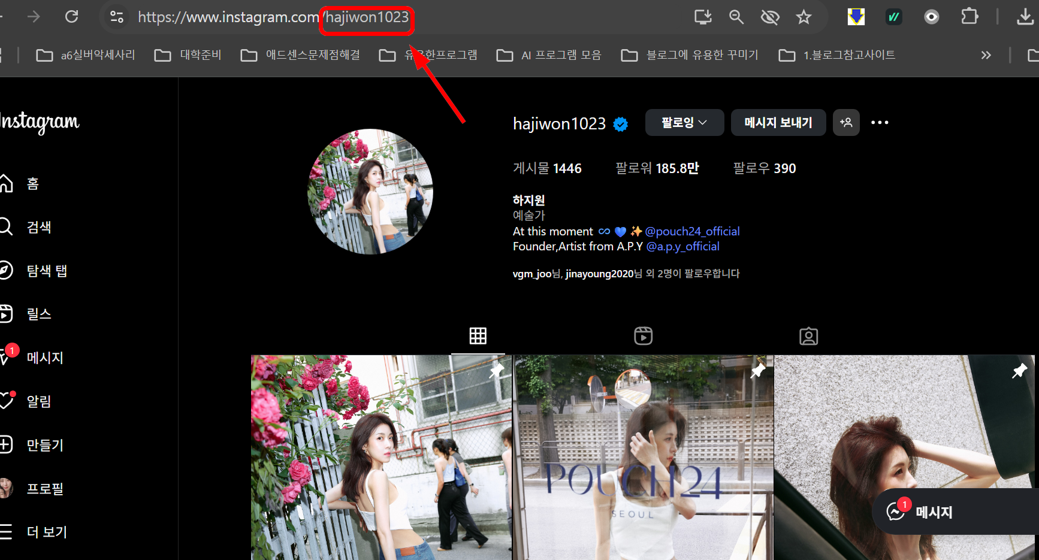Reload the page with the refresh icon
This screenshot has width=1039, height=560.
[x=72, y=16]
